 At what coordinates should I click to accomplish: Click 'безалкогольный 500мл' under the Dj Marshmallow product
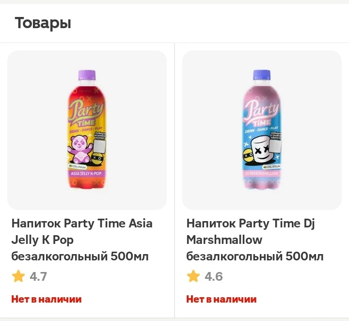[254, 256]
